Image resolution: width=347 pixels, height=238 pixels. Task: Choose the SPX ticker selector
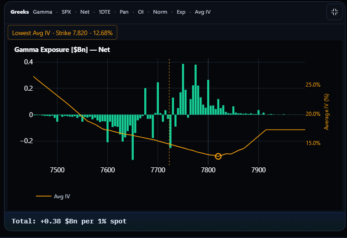coord(66,12)
